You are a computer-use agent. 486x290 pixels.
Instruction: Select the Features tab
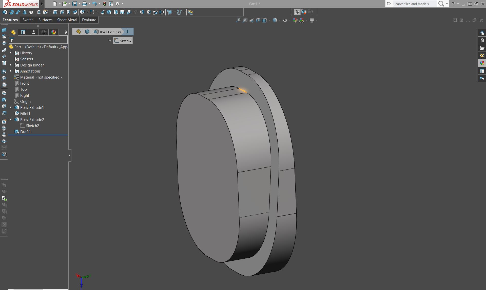point(10,20)
